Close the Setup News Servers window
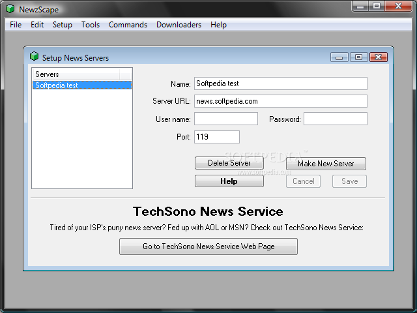This screenshot has height=313, width=417. [x=379, y=57]
